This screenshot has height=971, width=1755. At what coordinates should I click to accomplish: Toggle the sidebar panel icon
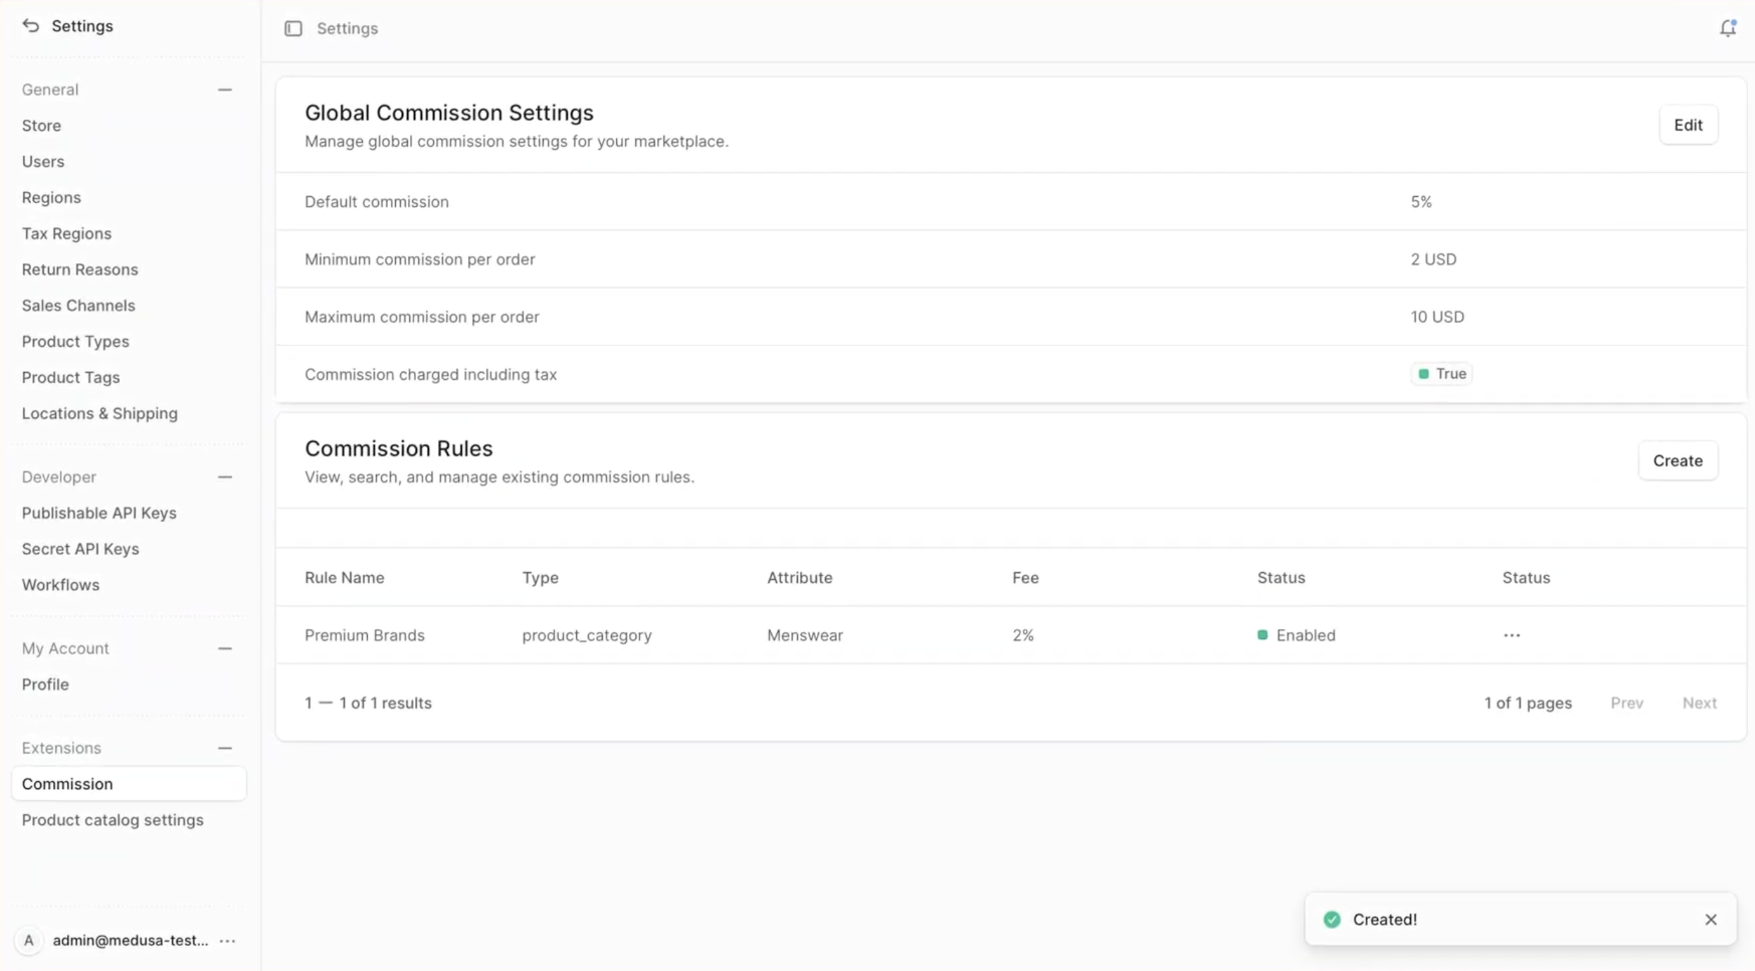tap(293, 29)
